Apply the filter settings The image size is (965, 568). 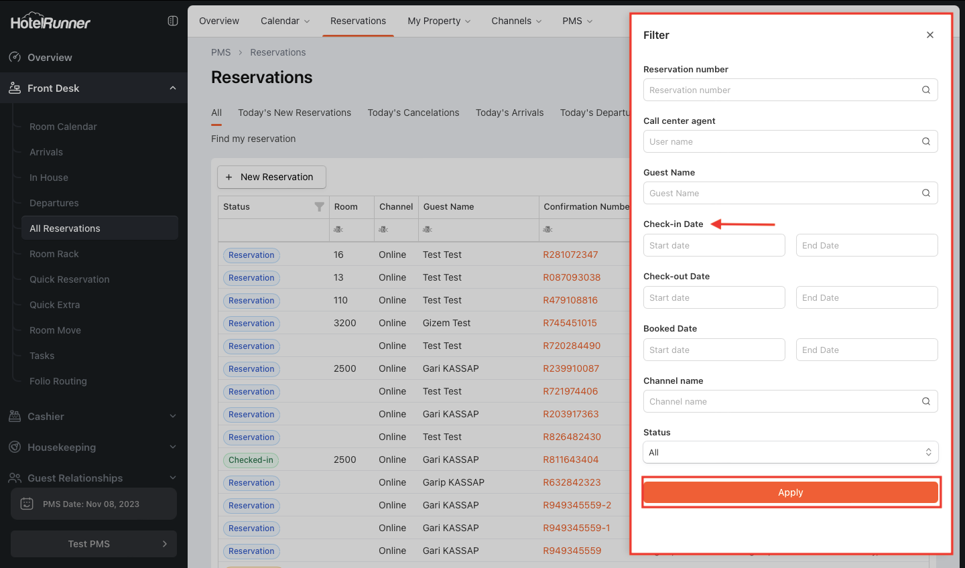790,492
